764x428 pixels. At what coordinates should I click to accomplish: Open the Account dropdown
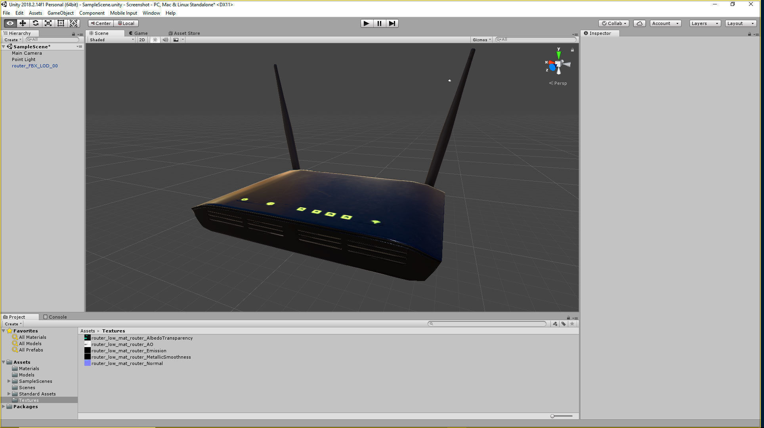coord(665,23)
